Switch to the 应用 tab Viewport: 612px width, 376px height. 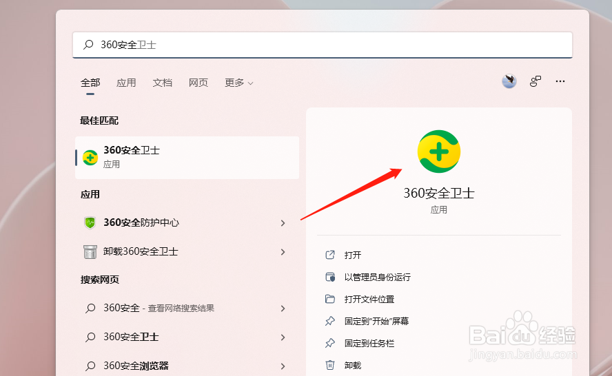coord(126,83)
